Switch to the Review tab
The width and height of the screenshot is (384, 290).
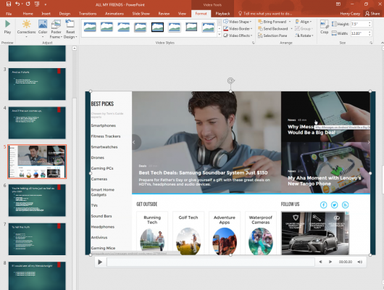coord(164,14)
